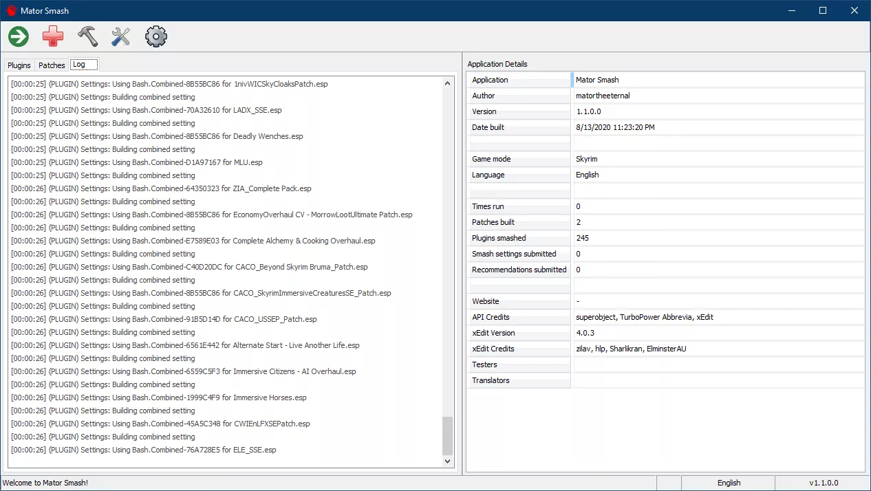871x491 pixels.
Task: Select log line for 1nivWICSkyCloaksPatch.esp
Action: coord(169,84)
